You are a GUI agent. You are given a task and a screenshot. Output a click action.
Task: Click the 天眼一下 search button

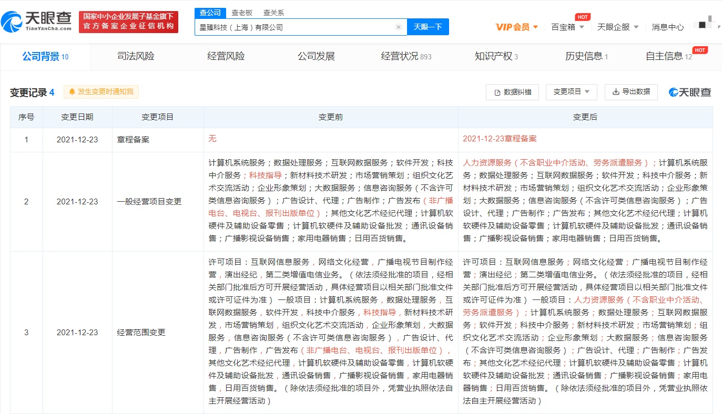(x=428, y=27)
